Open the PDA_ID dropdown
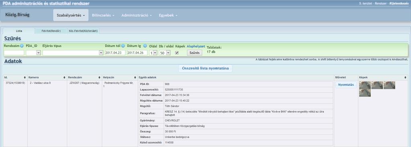Screen dimensions: 411x147 pyautogui.click(x=33, y=53)
